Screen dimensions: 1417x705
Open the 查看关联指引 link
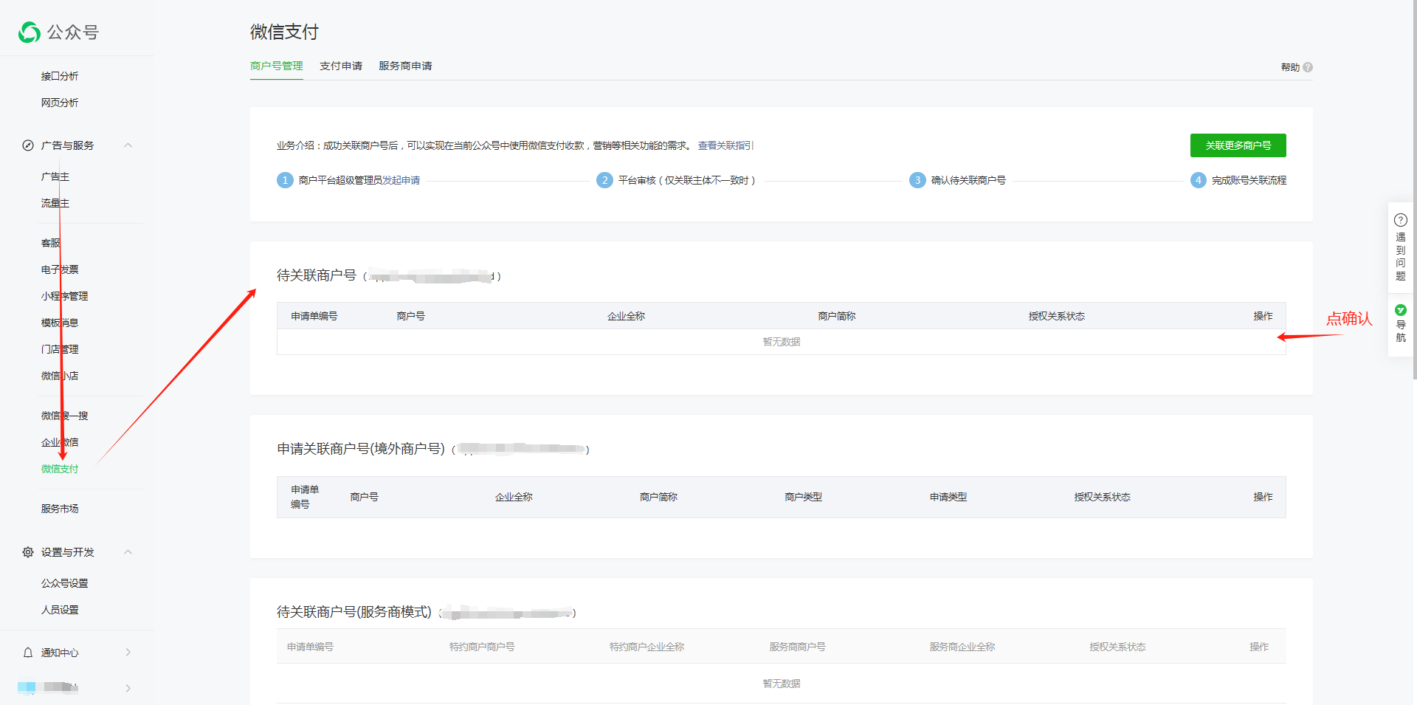725,145
